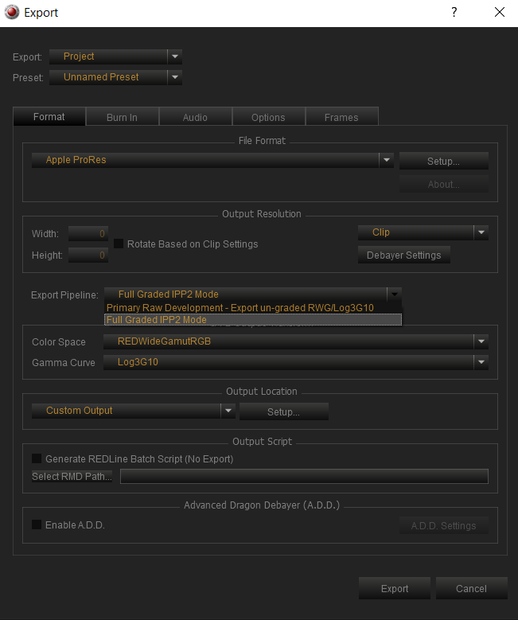Screen dimensions: 518x620
Task: Click the arrow beside the Clip dropdown
Action: (481, 232)
